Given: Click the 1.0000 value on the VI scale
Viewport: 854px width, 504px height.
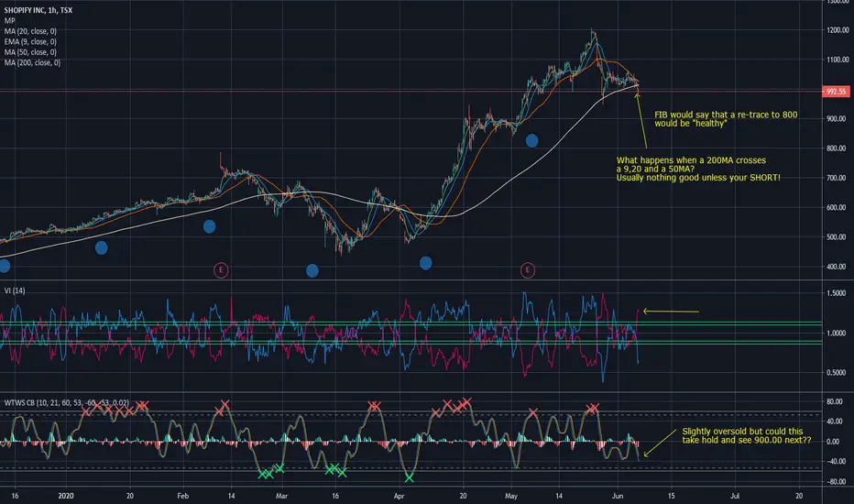Looking at the screenshot, I should pos(838,333).
